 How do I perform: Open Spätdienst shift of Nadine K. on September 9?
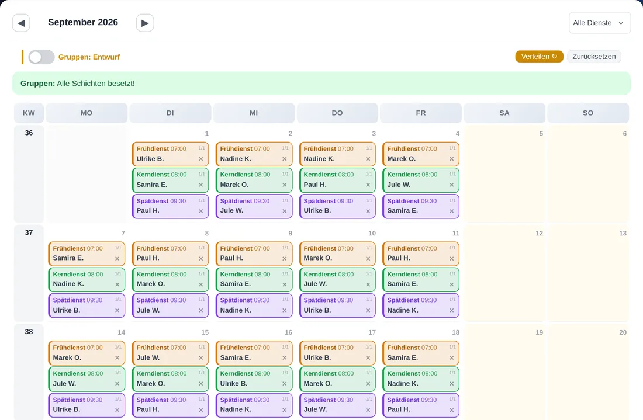point(254,306)
